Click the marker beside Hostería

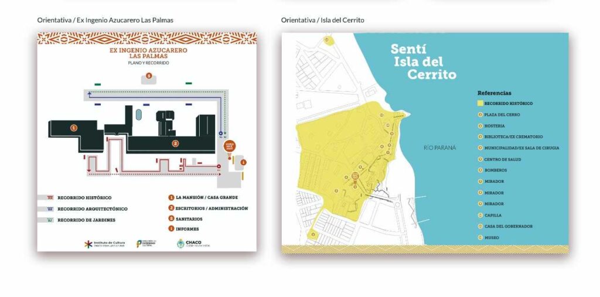tap(480, 125)
